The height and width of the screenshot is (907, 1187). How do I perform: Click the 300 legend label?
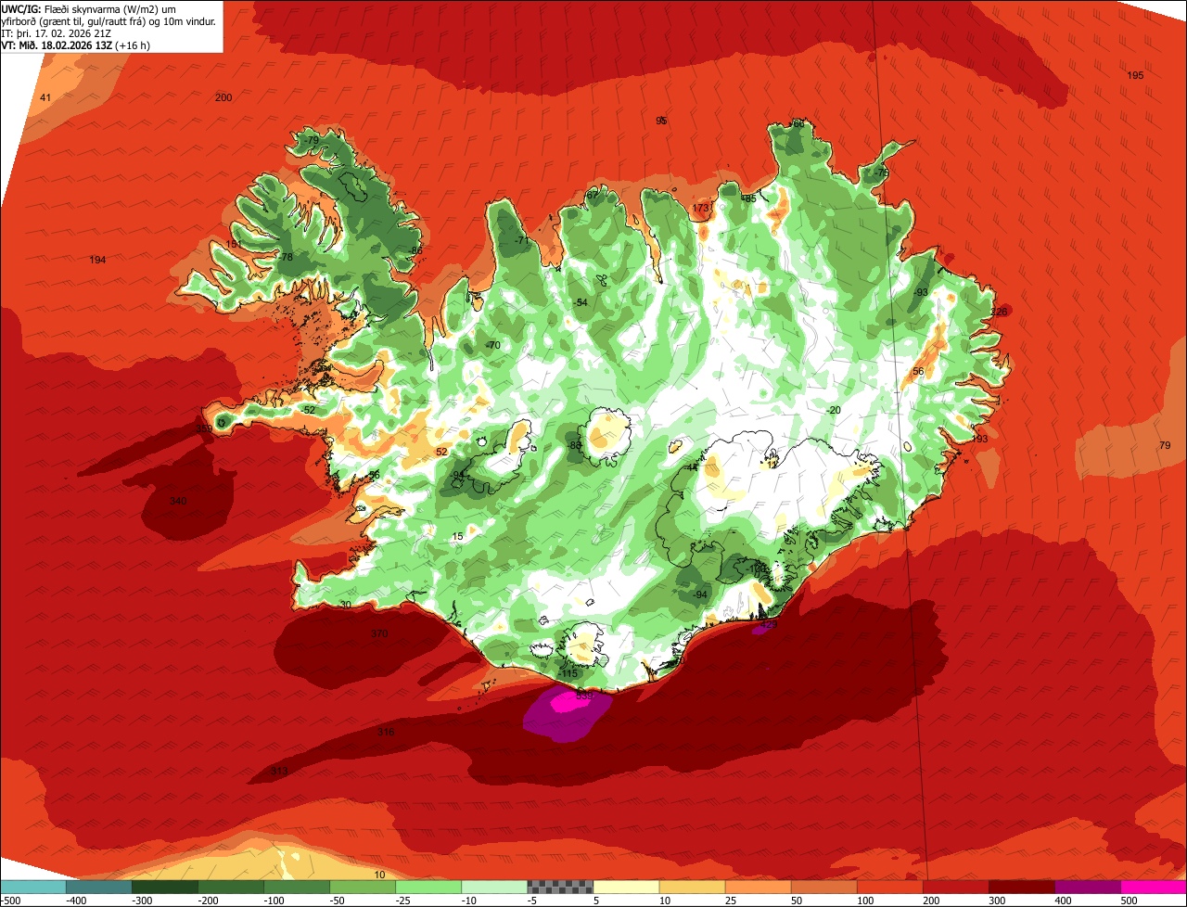coord(997,901)
